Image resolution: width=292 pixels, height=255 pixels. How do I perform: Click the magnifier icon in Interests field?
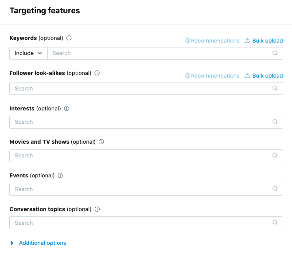(275, 122)
